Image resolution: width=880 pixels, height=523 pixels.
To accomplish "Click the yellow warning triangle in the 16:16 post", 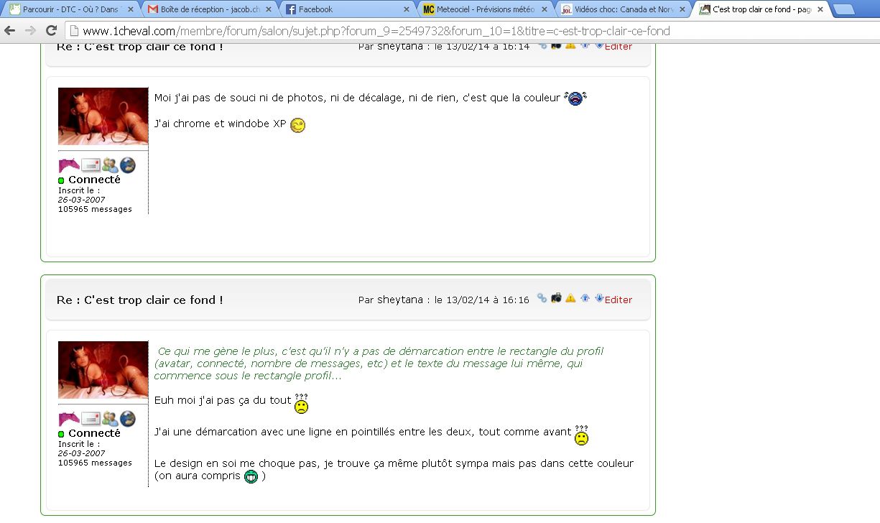I will [570, 298].
